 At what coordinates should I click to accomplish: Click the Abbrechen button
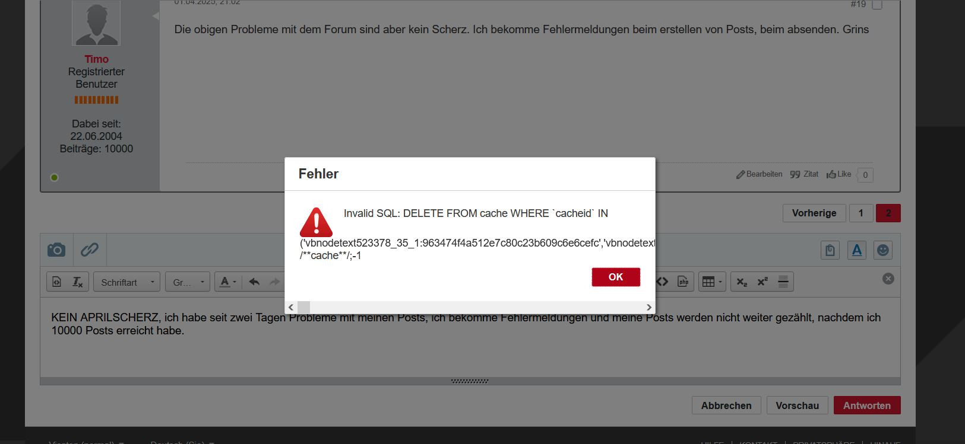click(726, 405)
